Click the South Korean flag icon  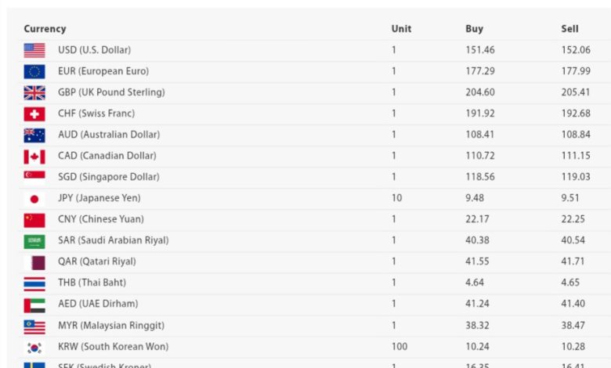[x=34, y=348]
